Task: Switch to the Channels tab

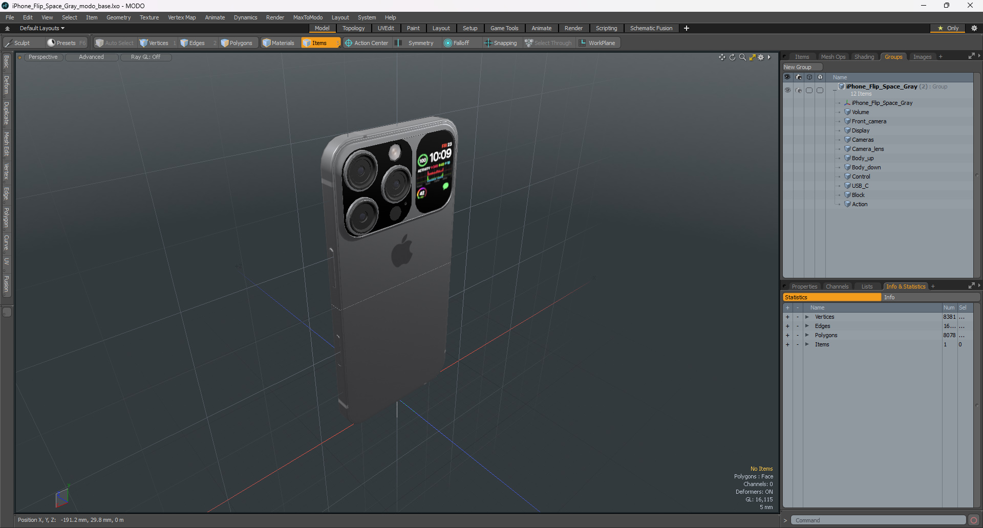Action: 837,287
